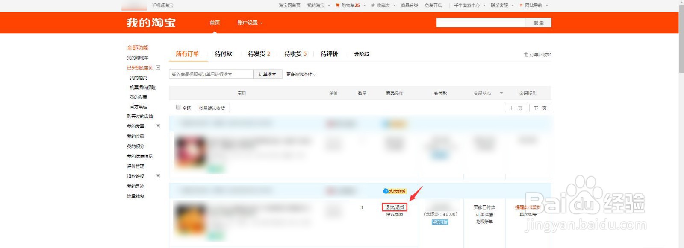This screenshot has width=684, height=248.
Task: Open the 订单详情 link
Action: click(x=484, y=215)
